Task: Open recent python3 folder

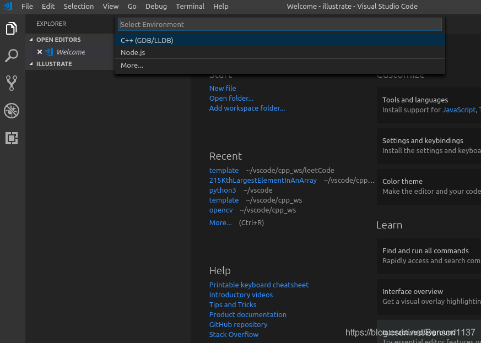Action: click(x=223, y=190)
